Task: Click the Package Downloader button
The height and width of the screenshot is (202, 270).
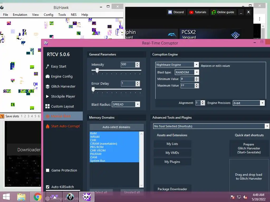Action: (172, 189)
